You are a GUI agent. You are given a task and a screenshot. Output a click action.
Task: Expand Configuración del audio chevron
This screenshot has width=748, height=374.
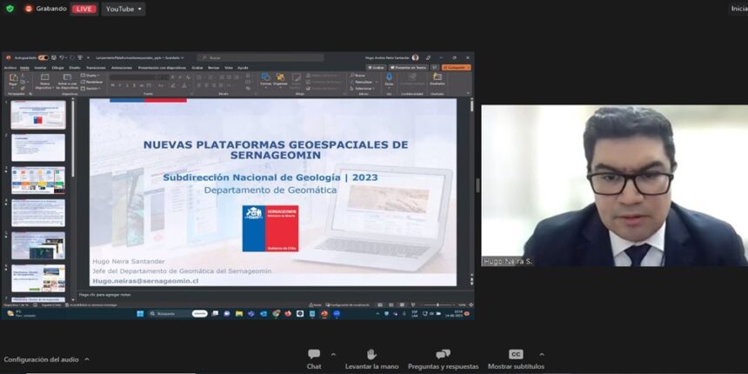87,359
